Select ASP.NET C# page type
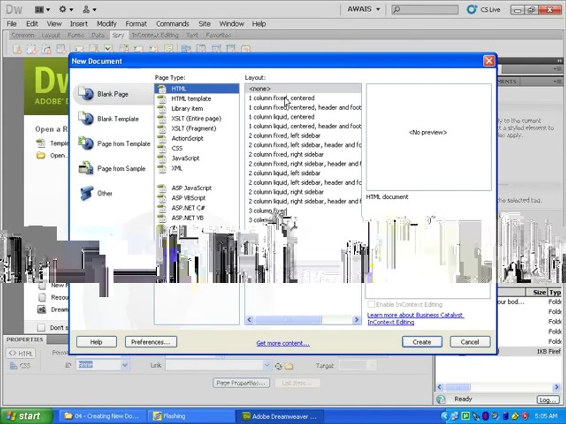This screenshot has width=566, height=424. [x=187, y=208]
